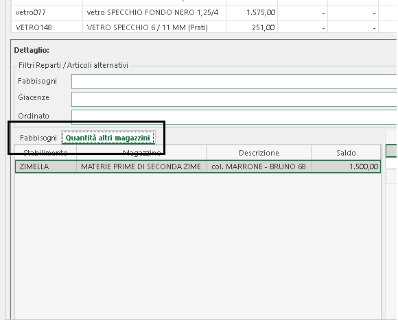
Task: Click VETRO SPECCHIO 6 / 11 MM description
Action: [x=148, y=27]
